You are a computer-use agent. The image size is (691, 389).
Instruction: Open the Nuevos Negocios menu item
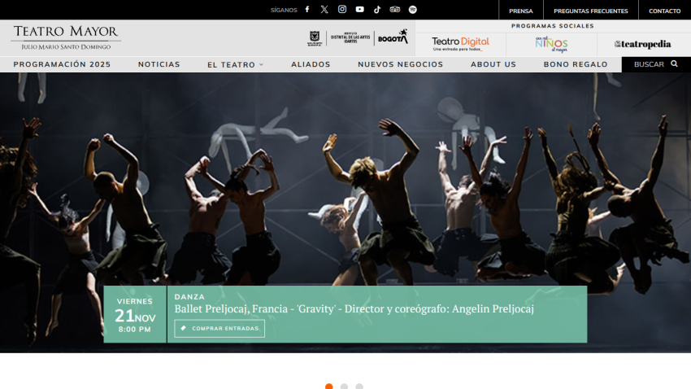click(x=400, y=64)
